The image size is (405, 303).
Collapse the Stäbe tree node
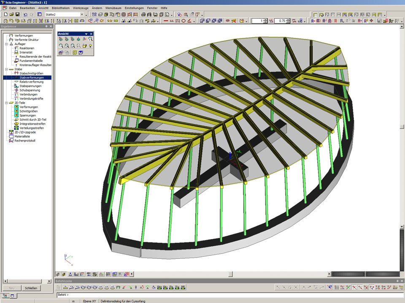point(6,69)
